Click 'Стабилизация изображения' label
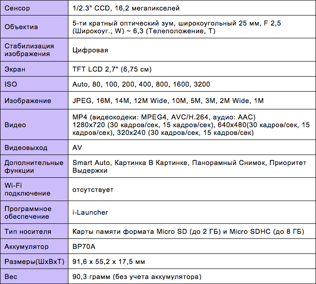The width and height of the screenshot is (316, 284). point(29,50)
